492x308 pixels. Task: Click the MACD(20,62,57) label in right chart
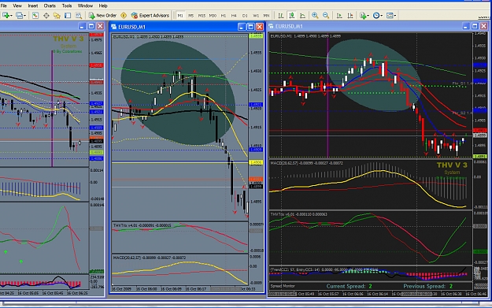click(x=306, y=163)
